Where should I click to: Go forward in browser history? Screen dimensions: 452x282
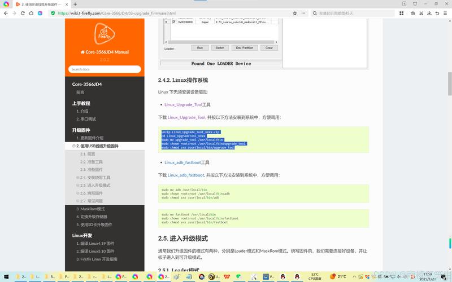14,13
